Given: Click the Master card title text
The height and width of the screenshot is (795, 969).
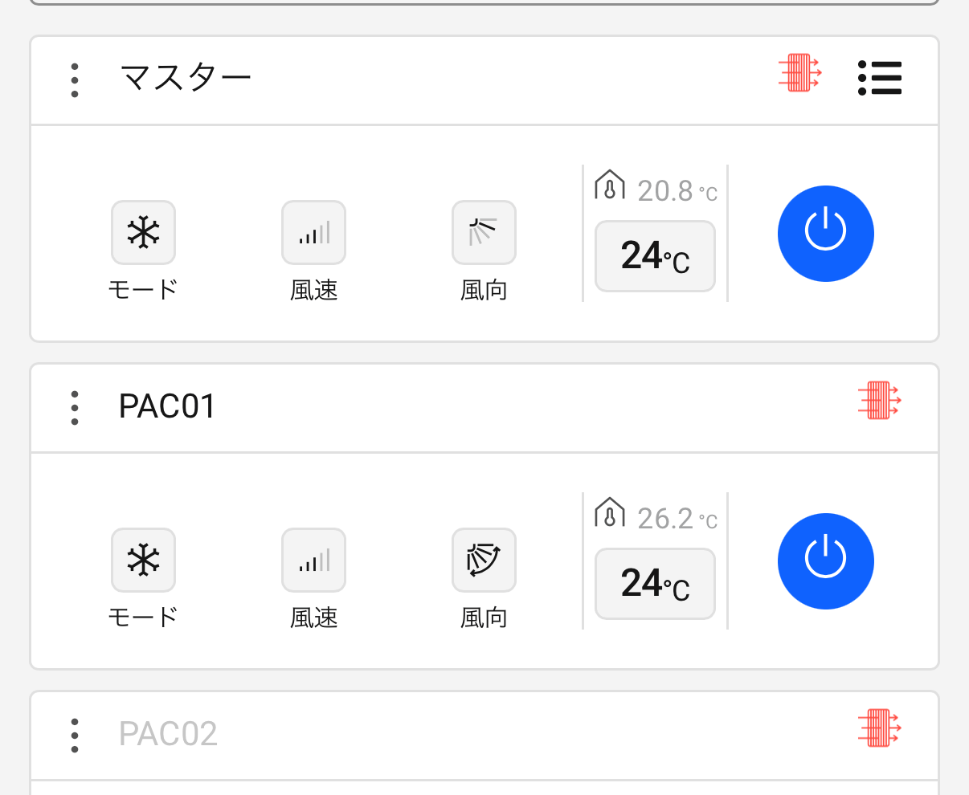Looking at the screenshot, I should click(x=186, y=79).
